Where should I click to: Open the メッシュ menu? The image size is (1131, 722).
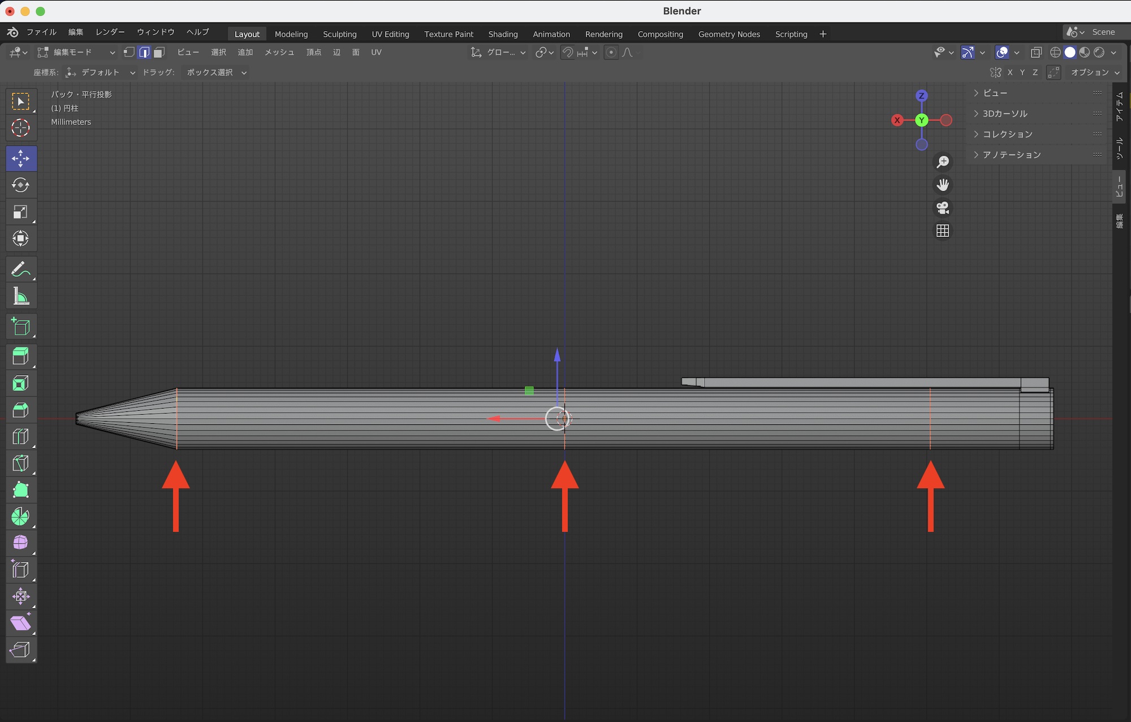pos(279,53)
